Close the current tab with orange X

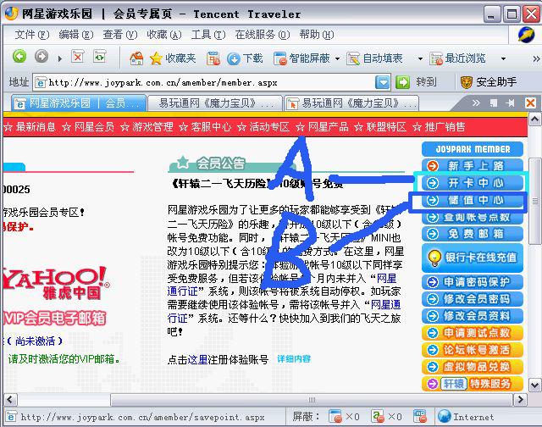pos(530,103)
